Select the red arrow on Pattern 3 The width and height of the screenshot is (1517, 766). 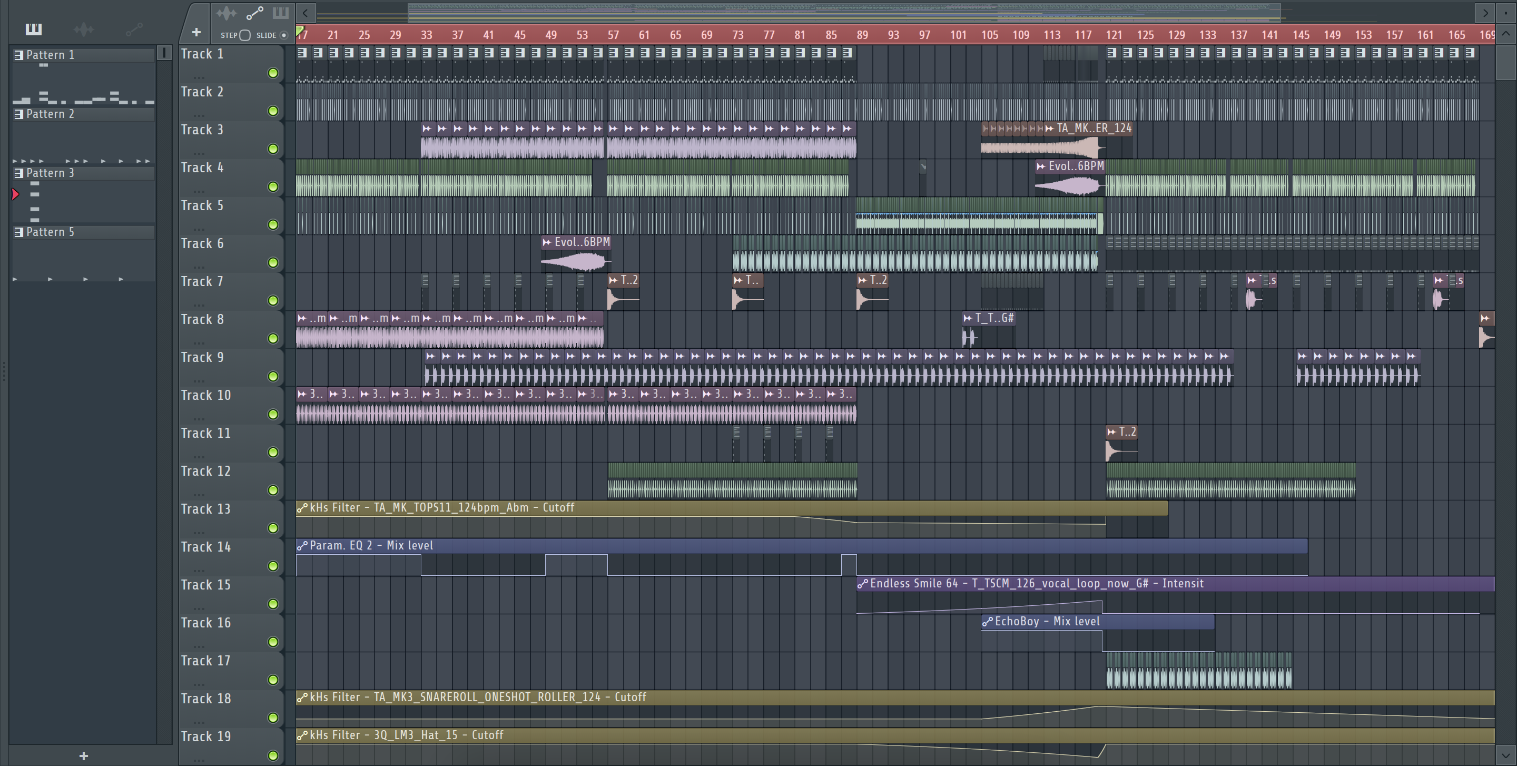(15, 194)
